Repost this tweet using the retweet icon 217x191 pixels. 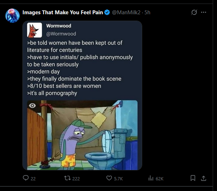(x=67, y=178)
